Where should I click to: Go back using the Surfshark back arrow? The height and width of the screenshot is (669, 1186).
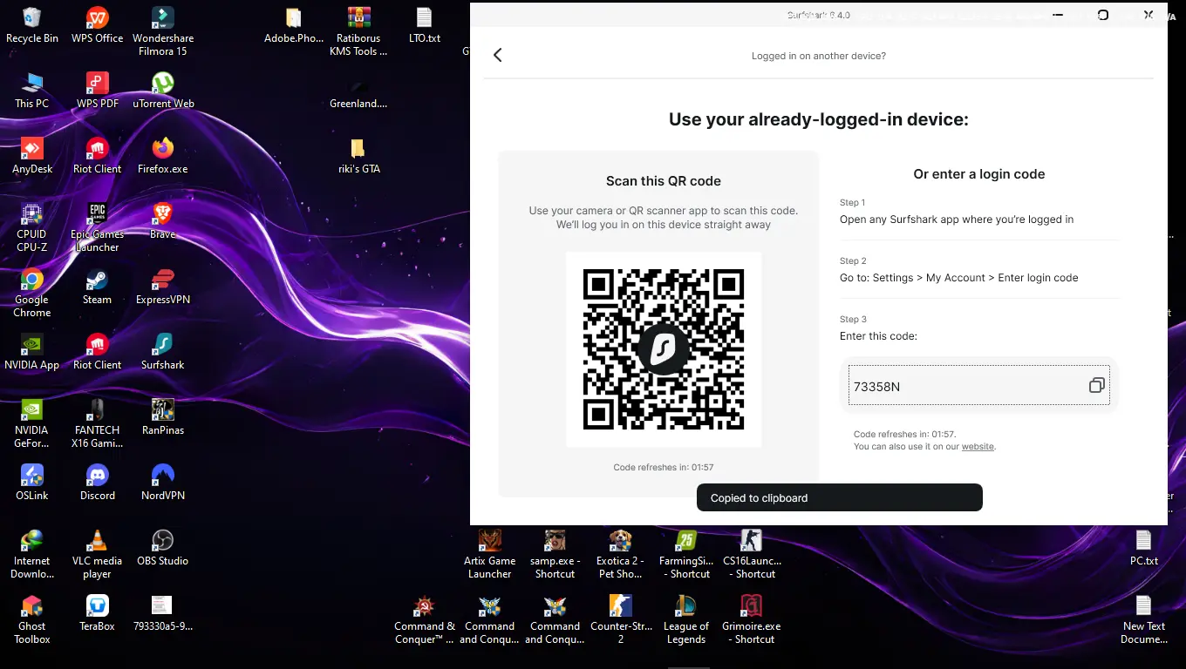[x=498, y=55]
